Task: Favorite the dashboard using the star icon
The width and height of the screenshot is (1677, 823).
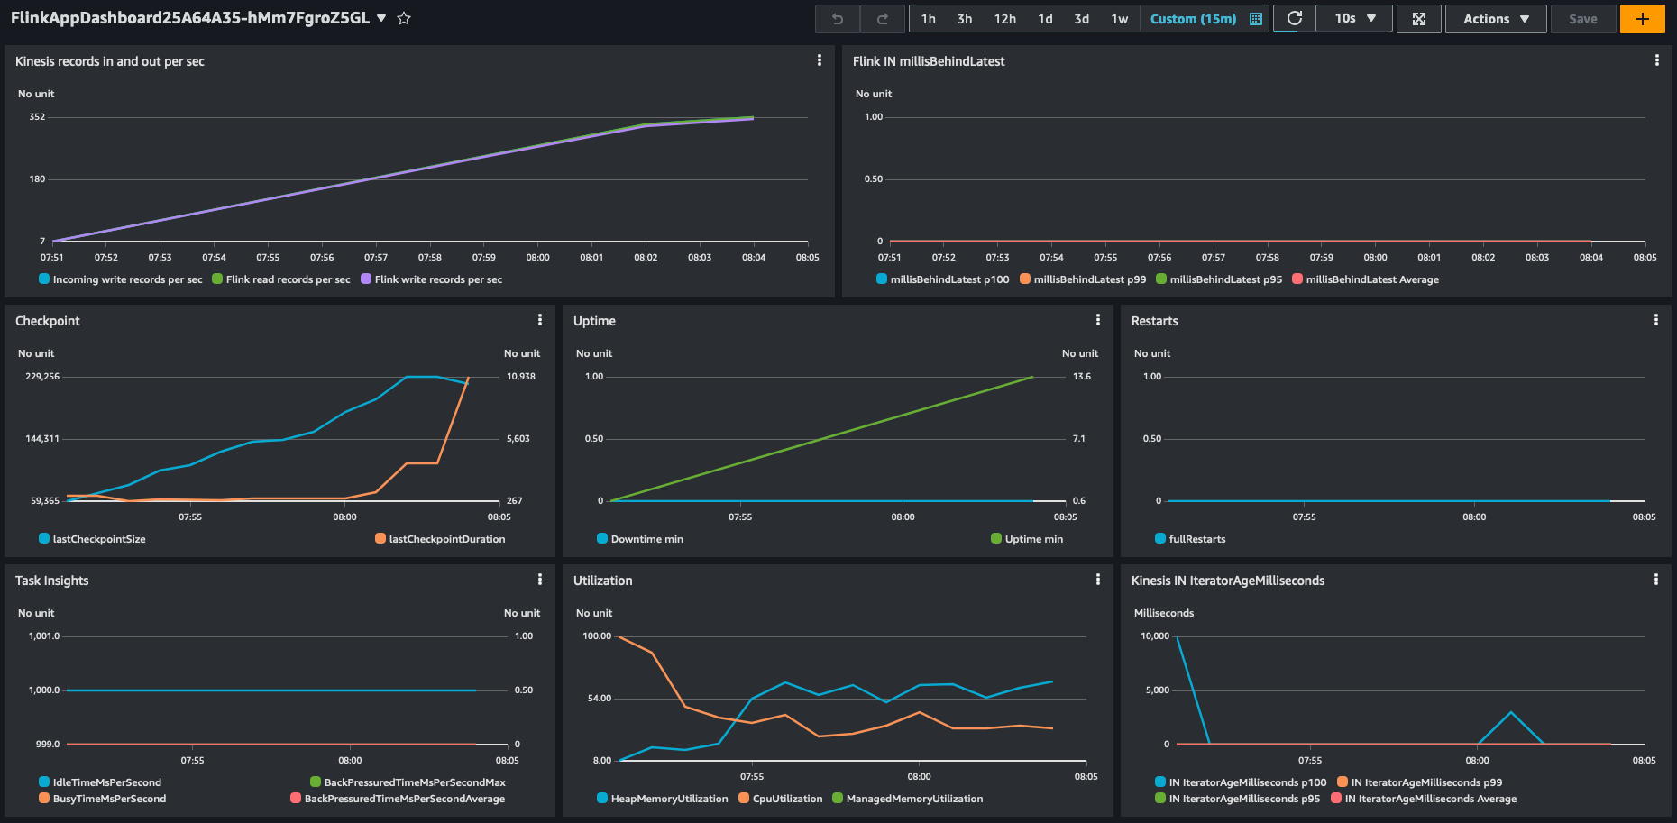Action: [403, 17]
